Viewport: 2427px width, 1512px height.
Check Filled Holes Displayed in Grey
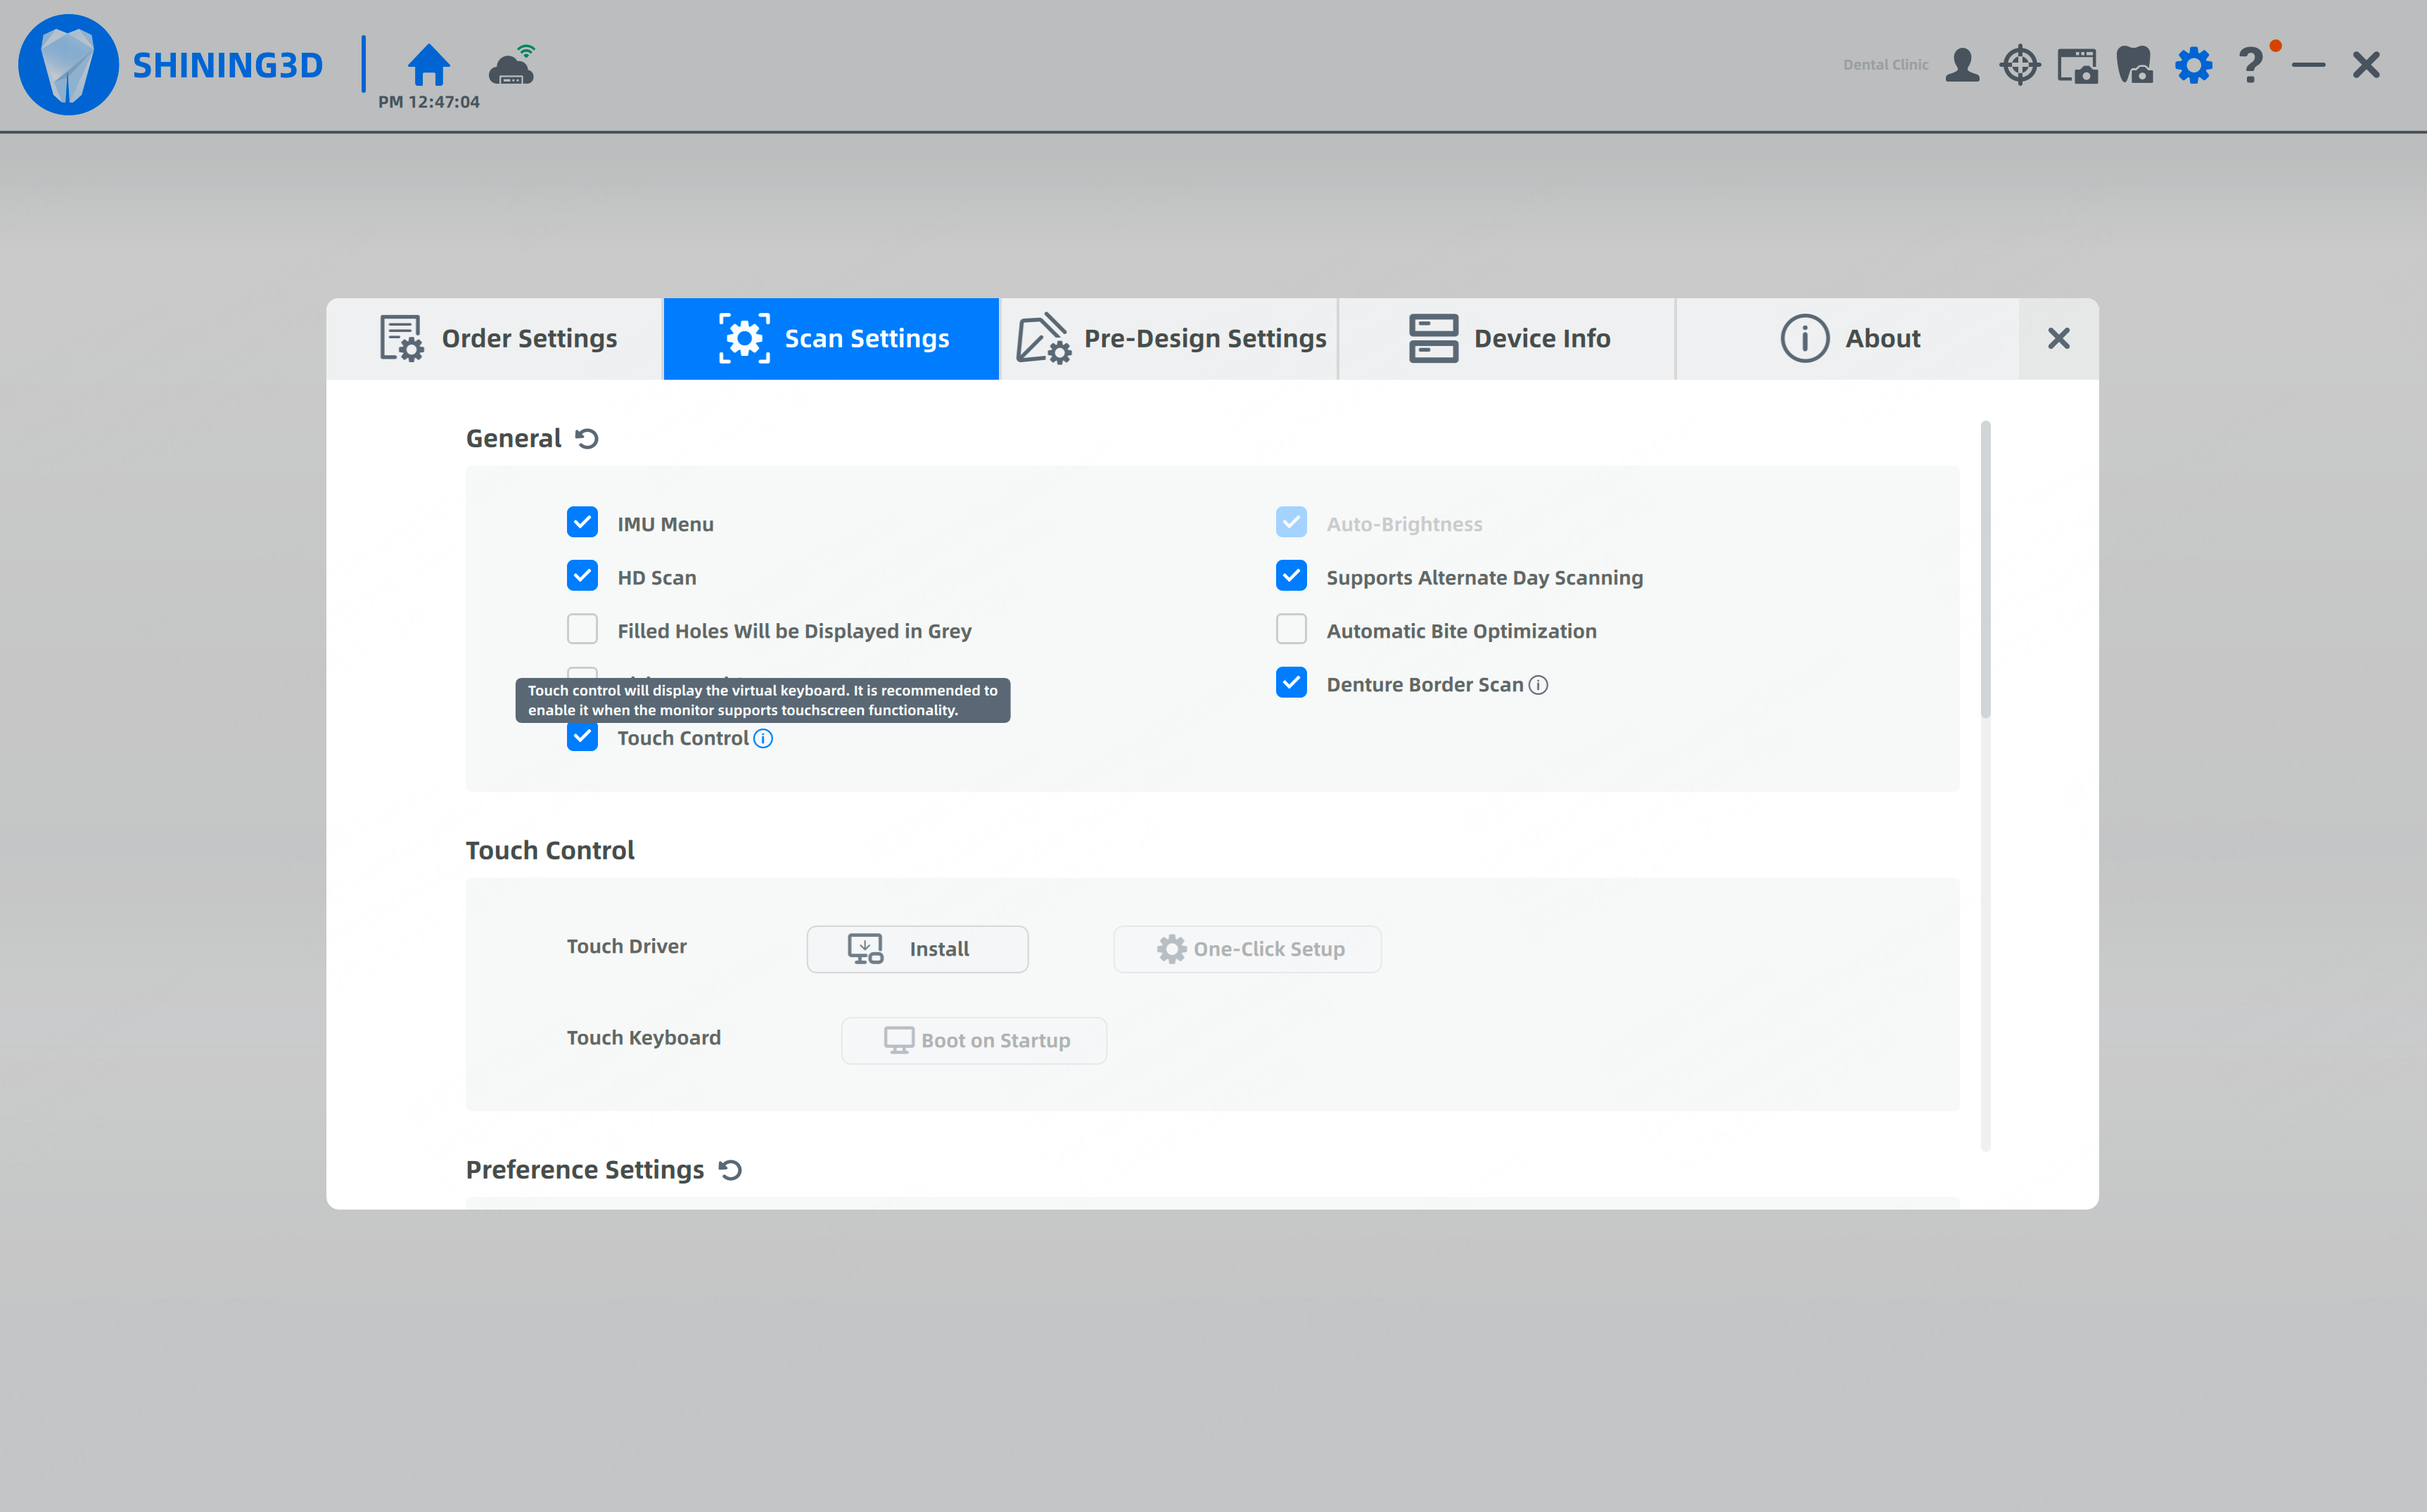[x=582, y=630]
